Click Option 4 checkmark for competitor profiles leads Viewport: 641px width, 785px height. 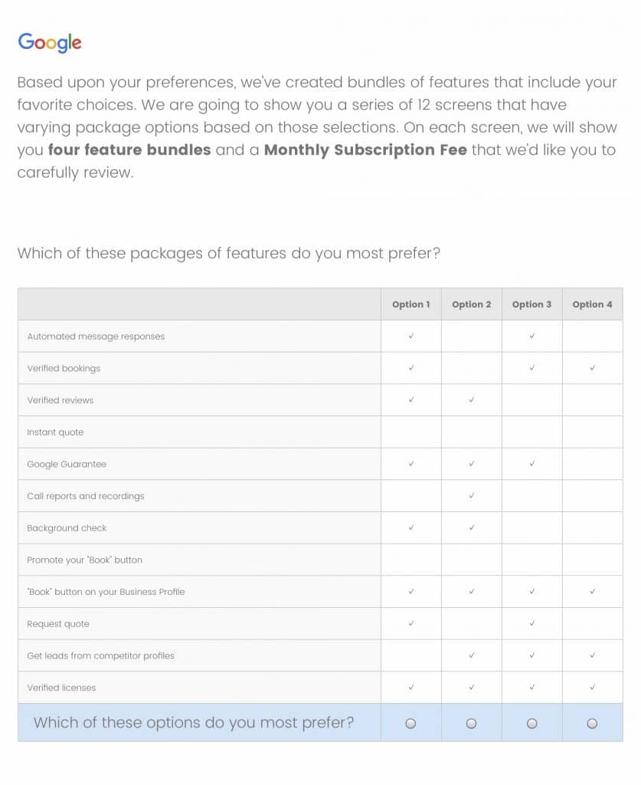592,655
